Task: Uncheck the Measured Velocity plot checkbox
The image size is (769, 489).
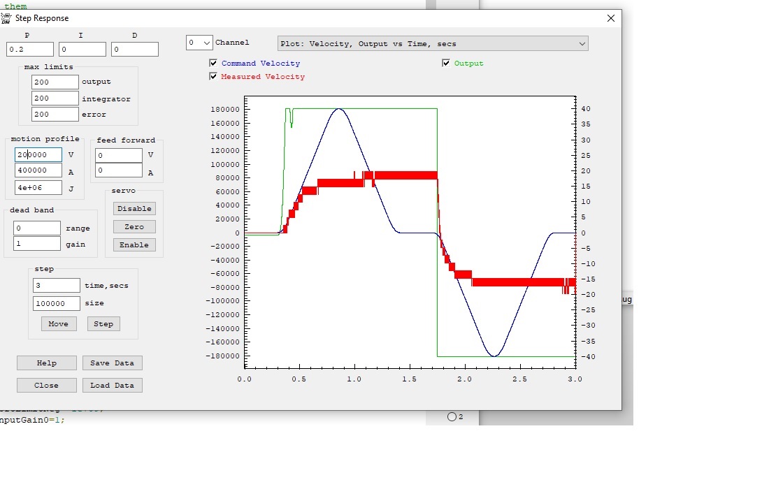Action: click(213, 77)
